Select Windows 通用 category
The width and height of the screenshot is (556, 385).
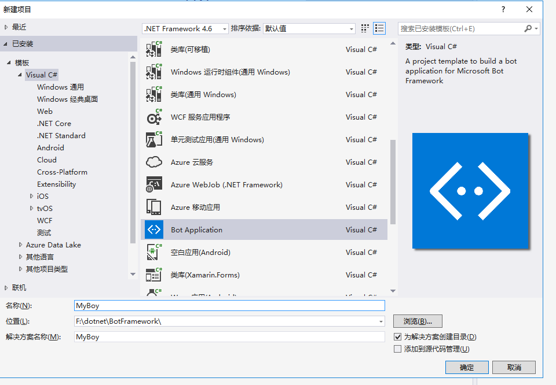pos(60,87)
